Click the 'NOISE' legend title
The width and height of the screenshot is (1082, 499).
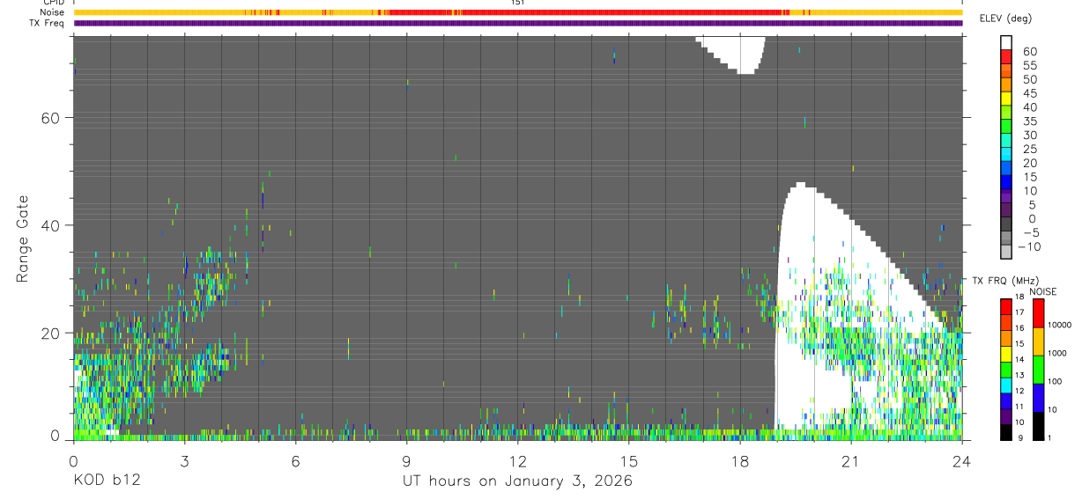point(1042,291)
